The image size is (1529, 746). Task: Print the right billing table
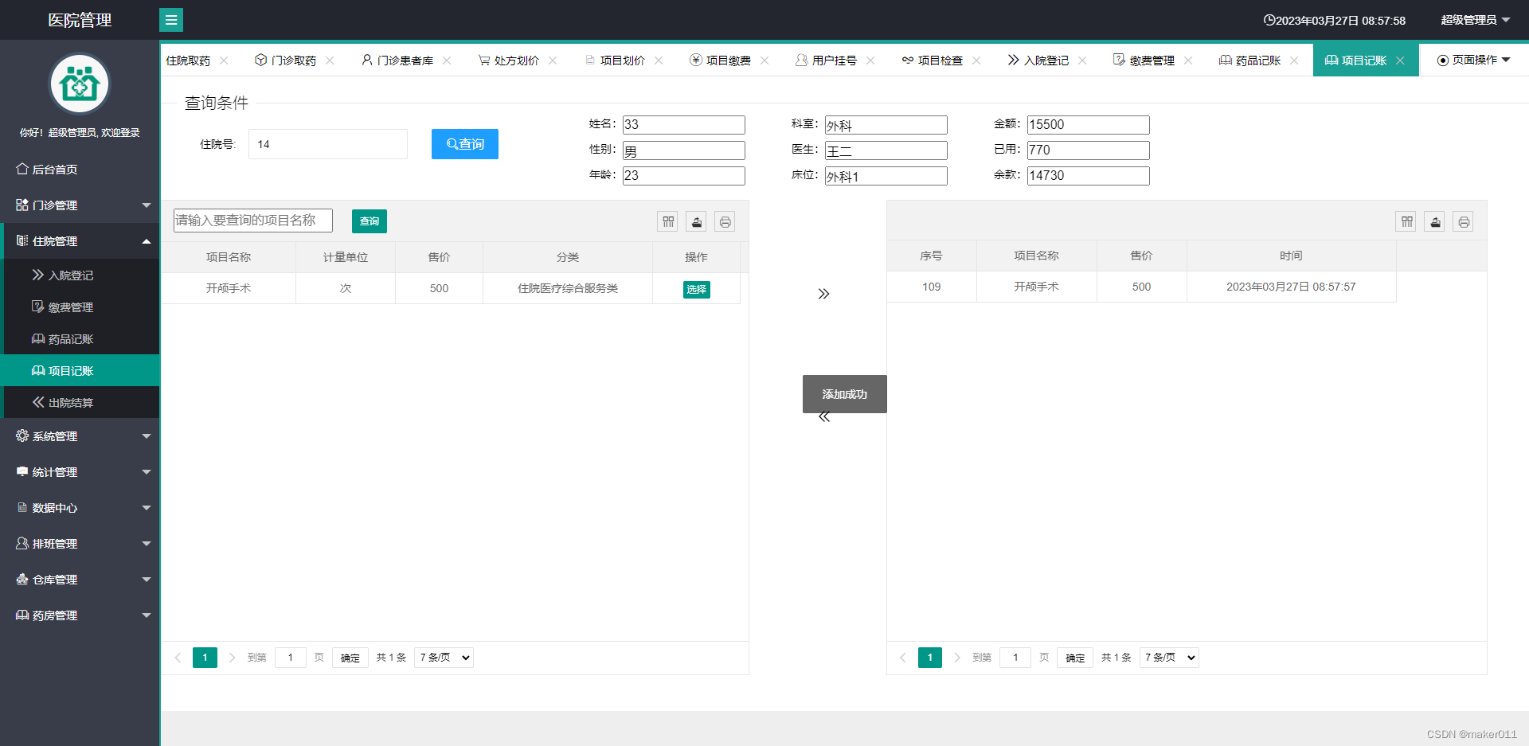click(x=1464, y=222)
